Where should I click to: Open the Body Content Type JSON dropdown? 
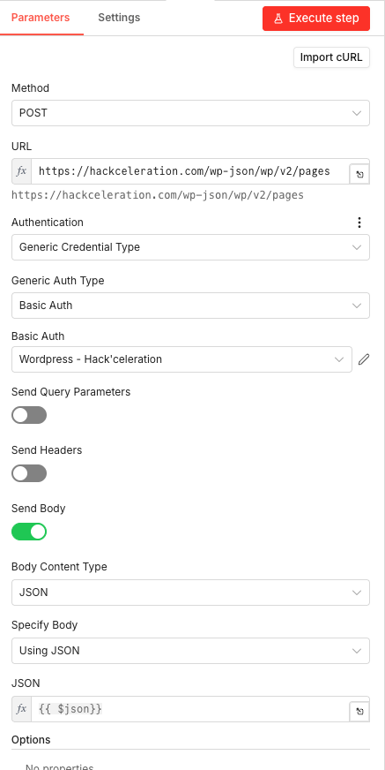[190, 593]
